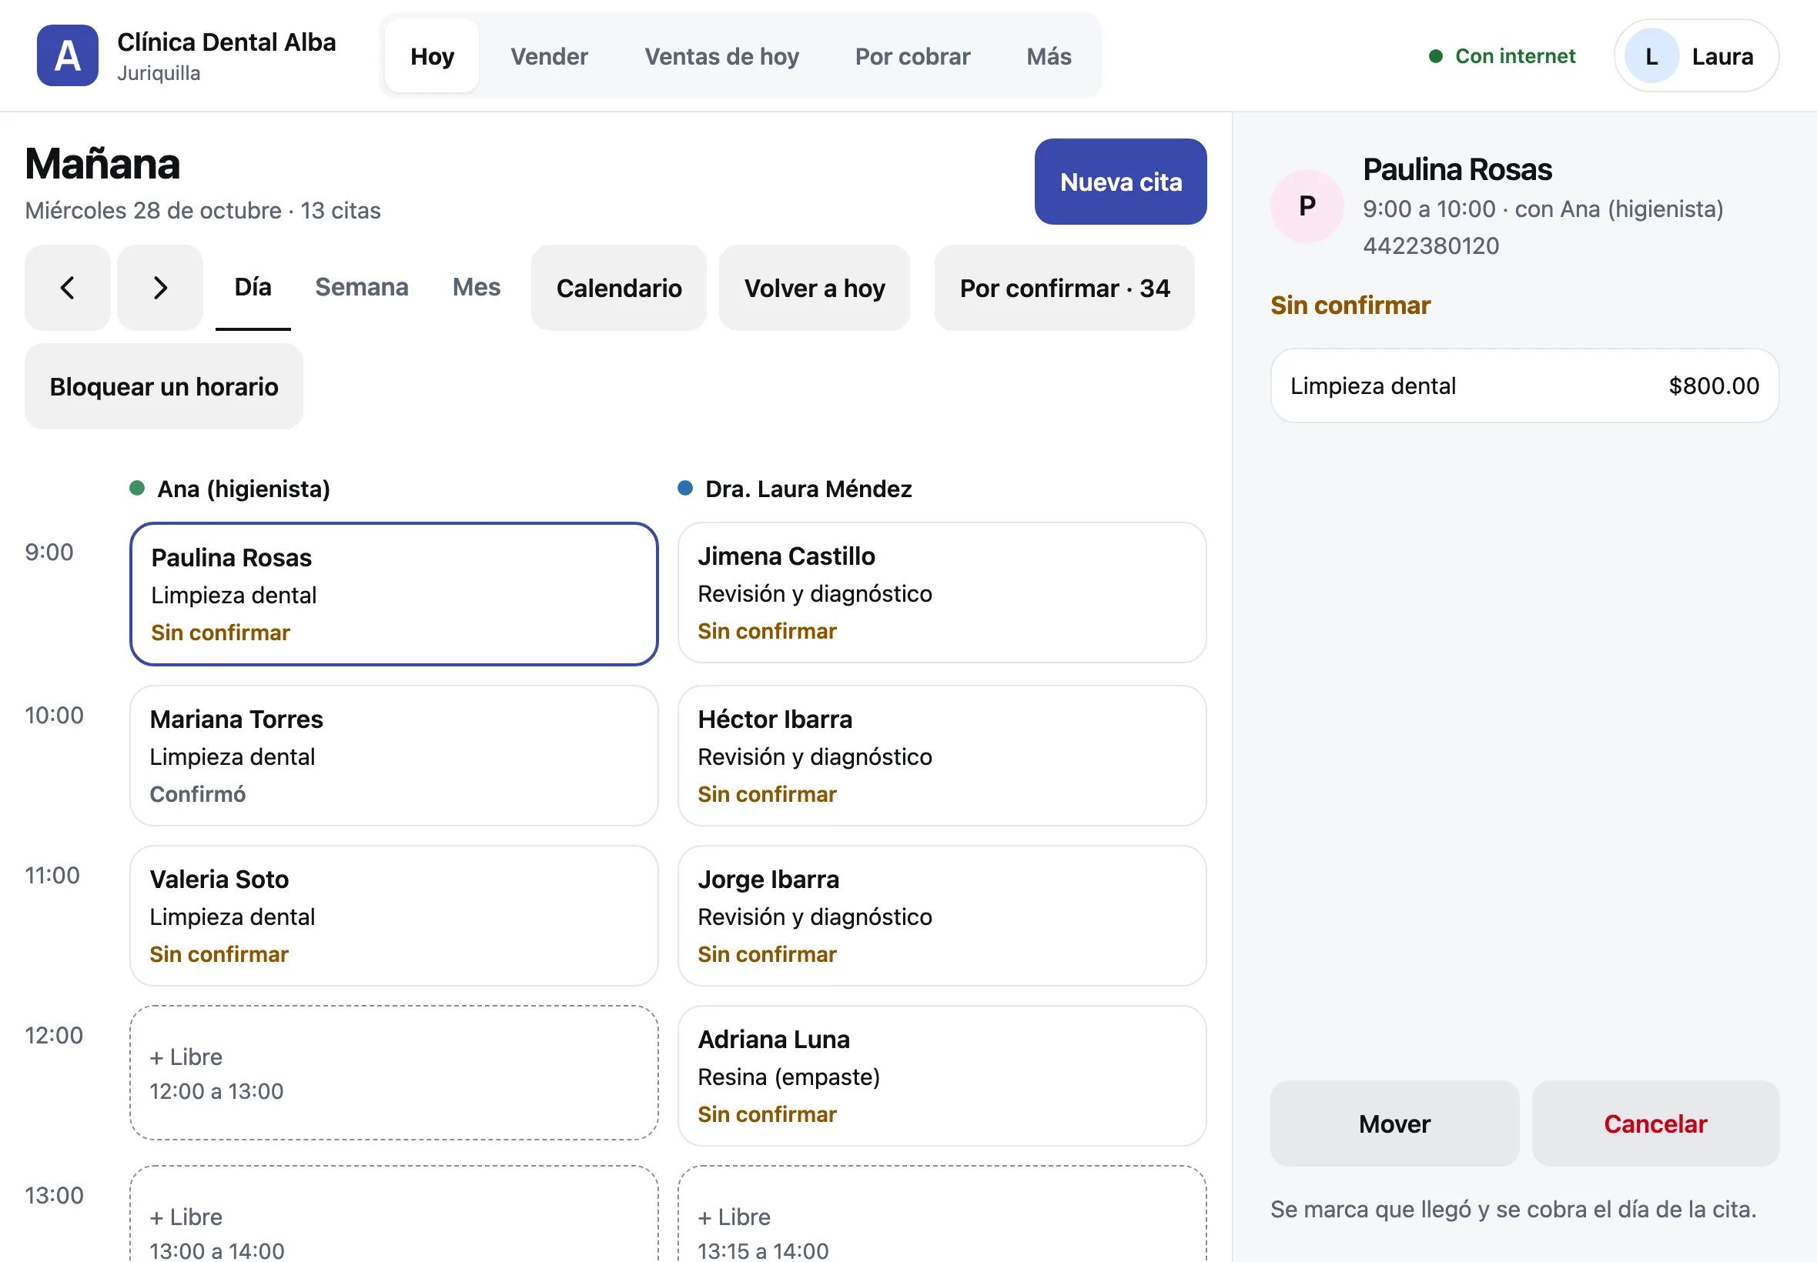Select the Día view
Viewport: 1817px width, 1262px height.
253,287
